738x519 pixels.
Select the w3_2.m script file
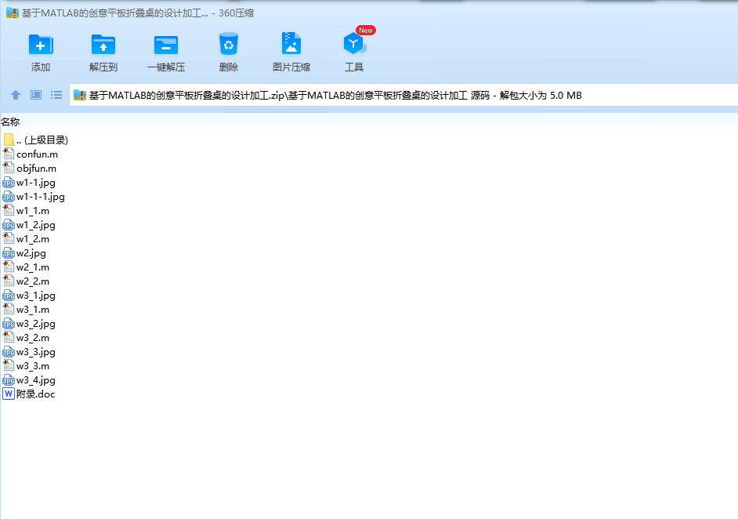(27, 338)
